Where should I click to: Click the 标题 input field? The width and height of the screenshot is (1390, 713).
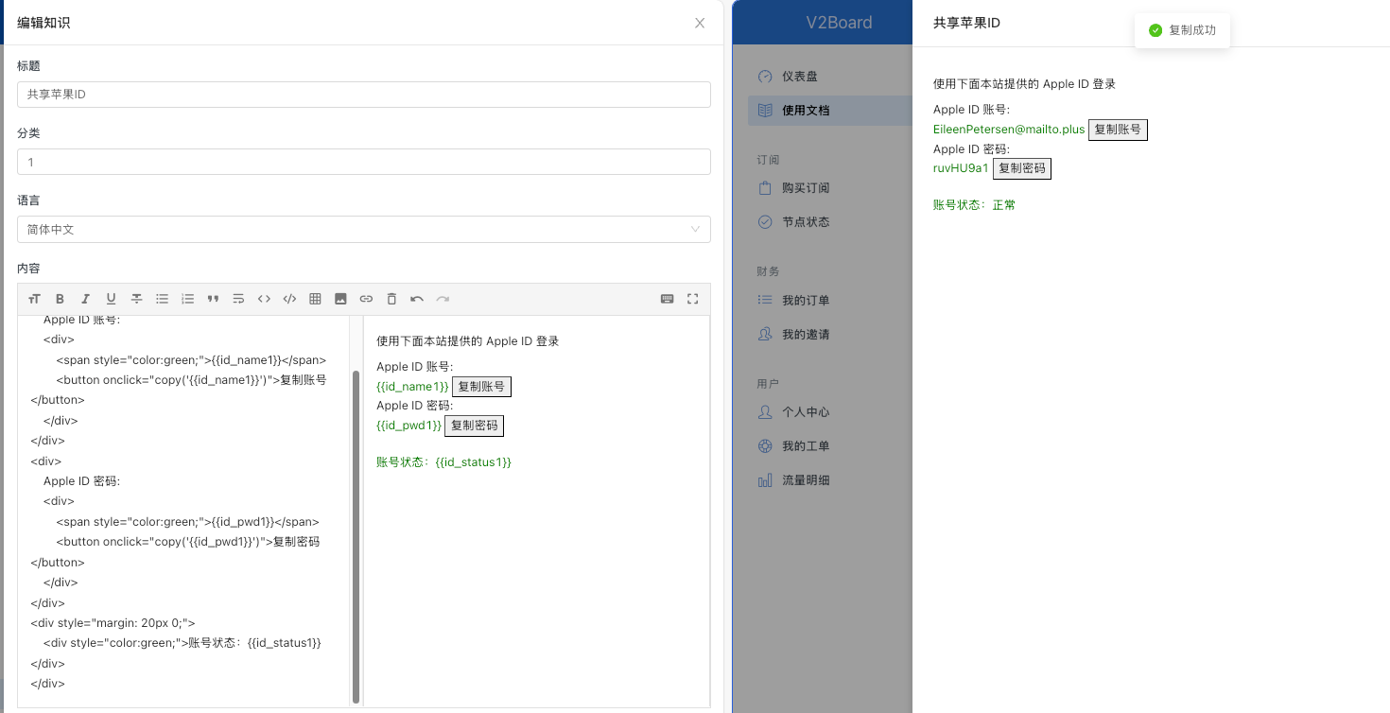(x=363, y=95)
